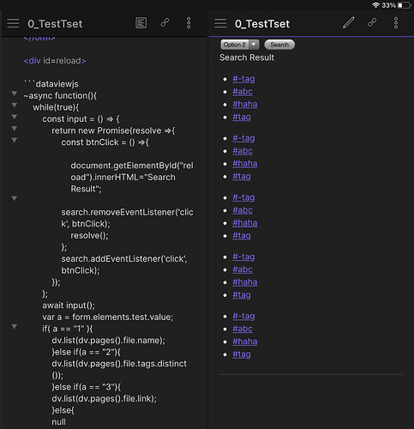Image resolution: width=414 pixels, height=429 pixels.
Task: Open #-tag link in last list
Action: click(x=243, y=316)
